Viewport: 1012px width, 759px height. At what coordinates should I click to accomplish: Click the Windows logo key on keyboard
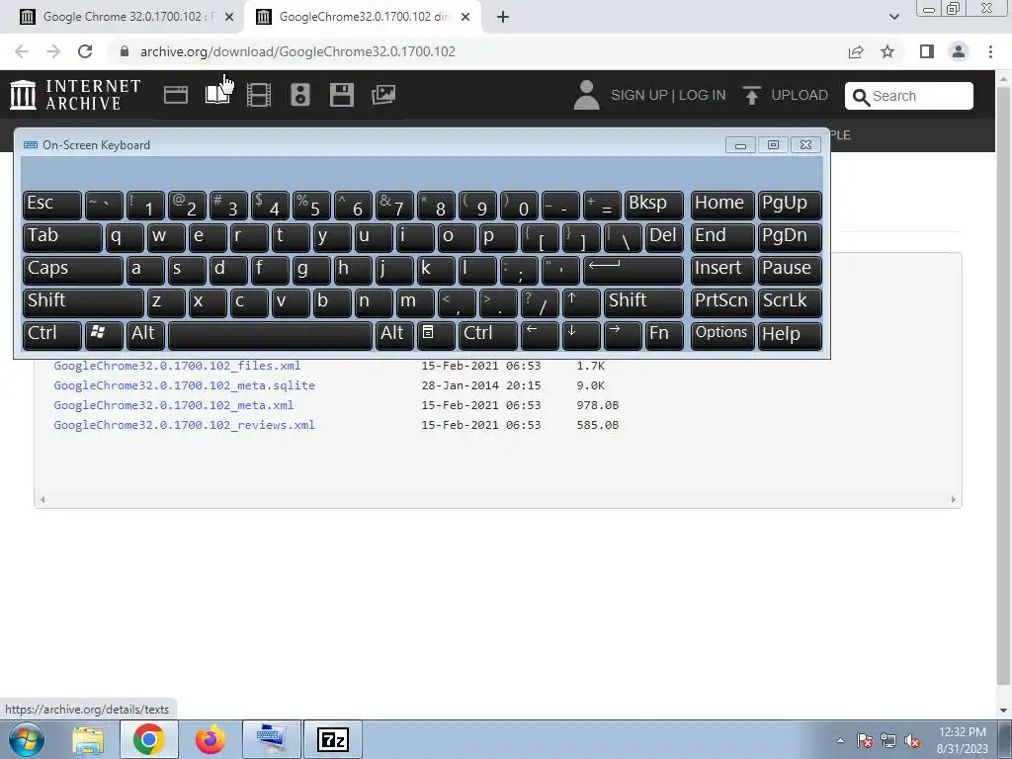tap(103, 334)
